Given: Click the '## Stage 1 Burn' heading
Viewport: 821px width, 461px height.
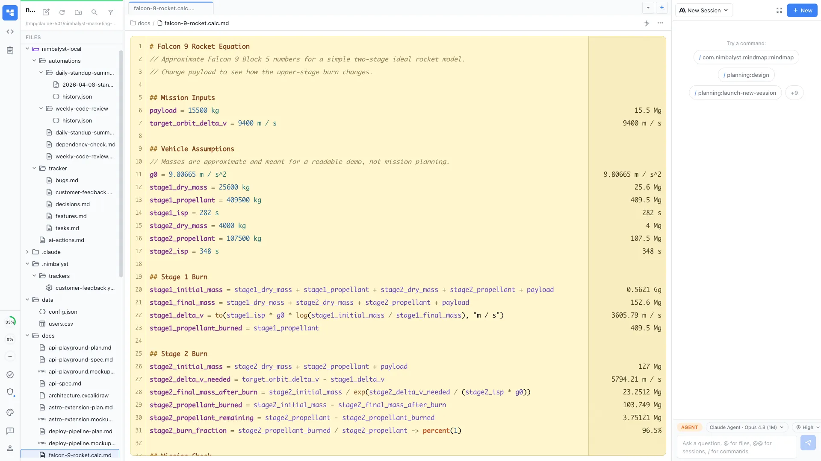Looking at the screenshot, I should [178, 277].
